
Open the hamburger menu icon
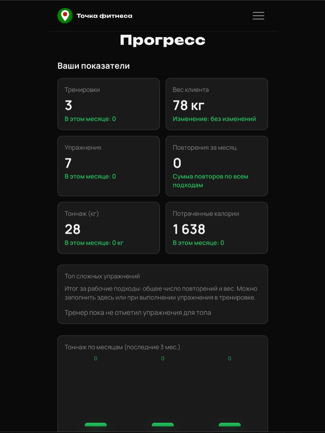point(258,16)
